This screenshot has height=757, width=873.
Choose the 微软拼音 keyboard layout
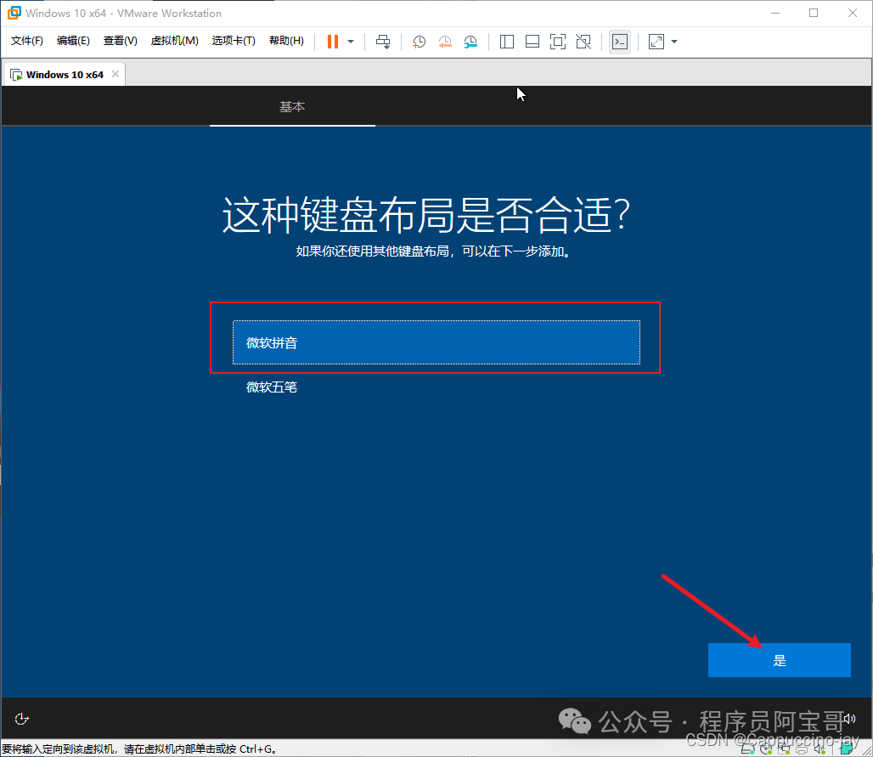(436, 342)
